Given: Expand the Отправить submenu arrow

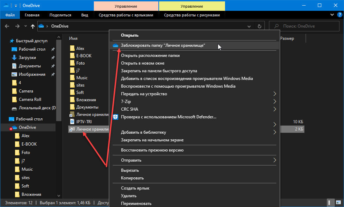Looking at the screenshot, I should (x=275, y=160).
